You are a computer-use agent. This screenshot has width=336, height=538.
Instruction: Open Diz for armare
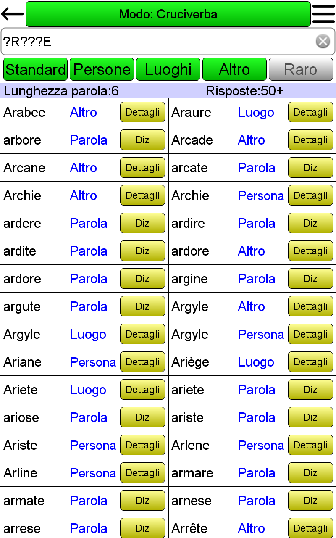(310, 473)
